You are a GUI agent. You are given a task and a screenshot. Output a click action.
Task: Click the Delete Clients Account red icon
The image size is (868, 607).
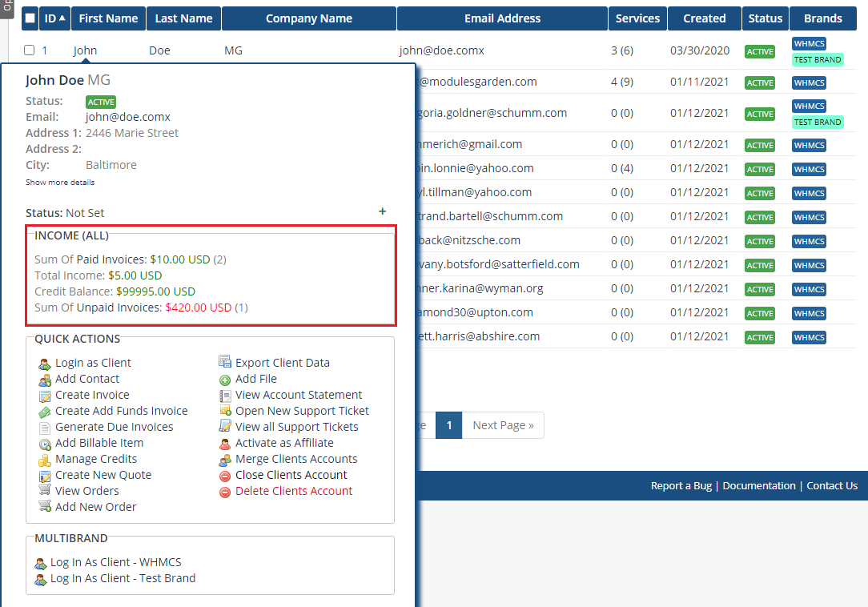click(x=225, y=492)
